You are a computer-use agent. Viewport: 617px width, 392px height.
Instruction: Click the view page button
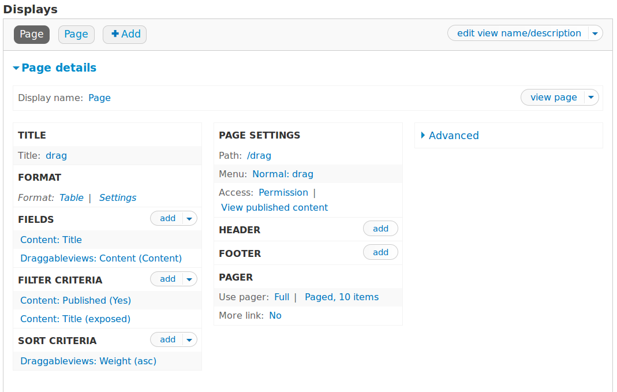553,98
